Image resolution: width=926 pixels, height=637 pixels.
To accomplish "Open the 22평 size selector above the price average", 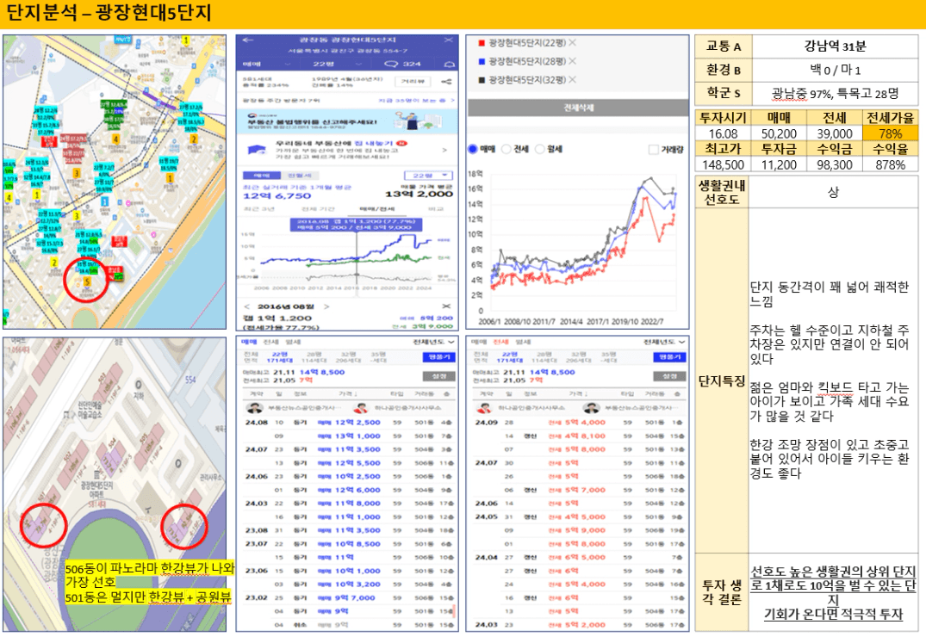I will (429, 176).
